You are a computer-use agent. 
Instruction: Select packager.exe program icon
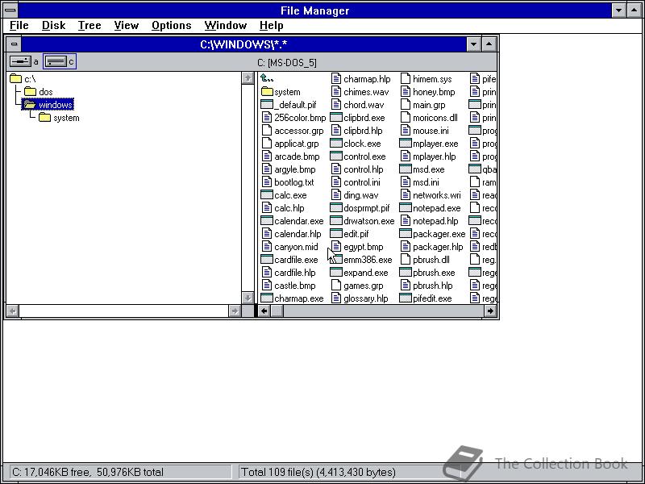coord(406,234)
